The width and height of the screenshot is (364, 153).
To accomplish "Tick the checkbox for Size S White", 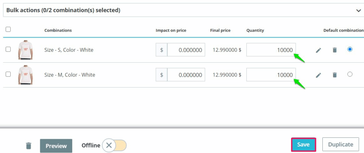I will [x=8, y=50].
